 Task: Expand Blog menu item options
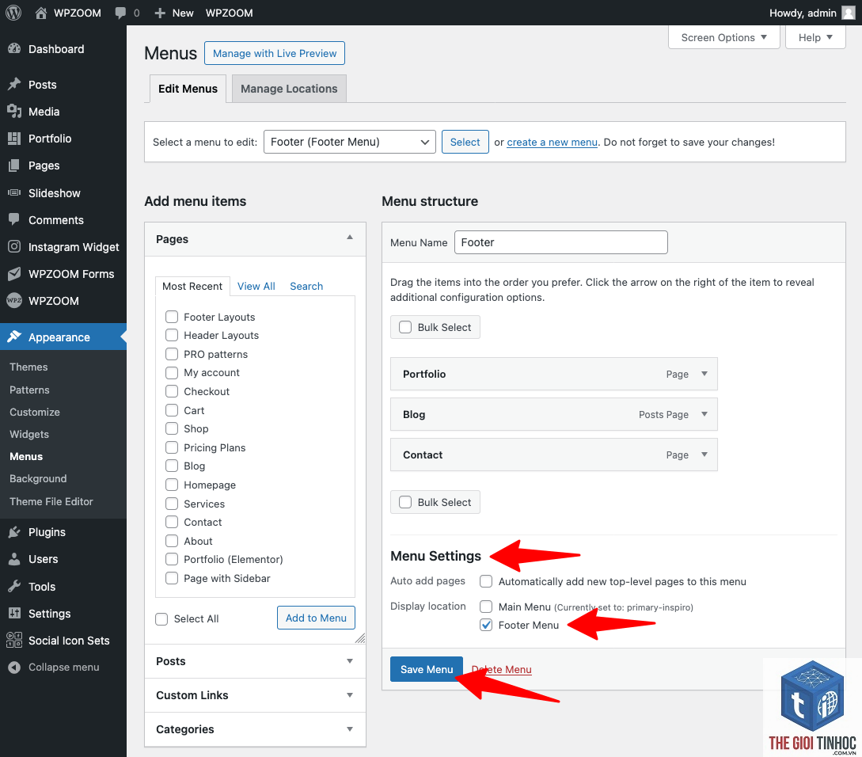point(704,414)
